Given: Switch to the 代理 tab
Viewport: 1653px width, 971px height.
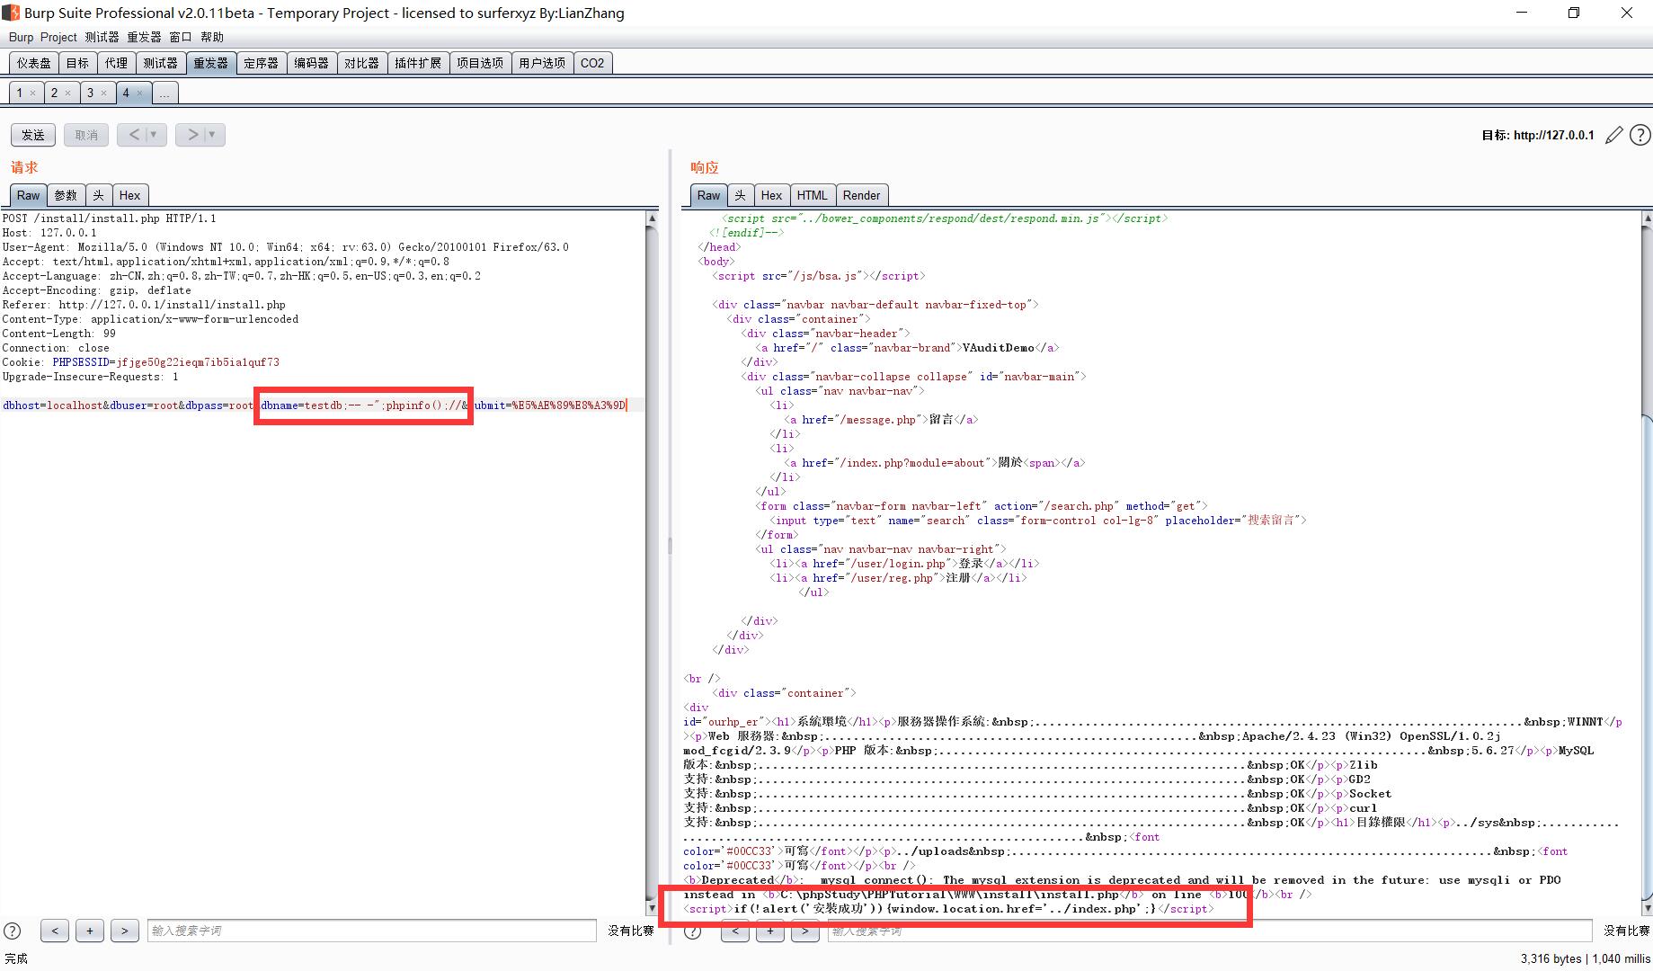Looking at the screenshot, I should pyautogui.click(x=116, y=63).
